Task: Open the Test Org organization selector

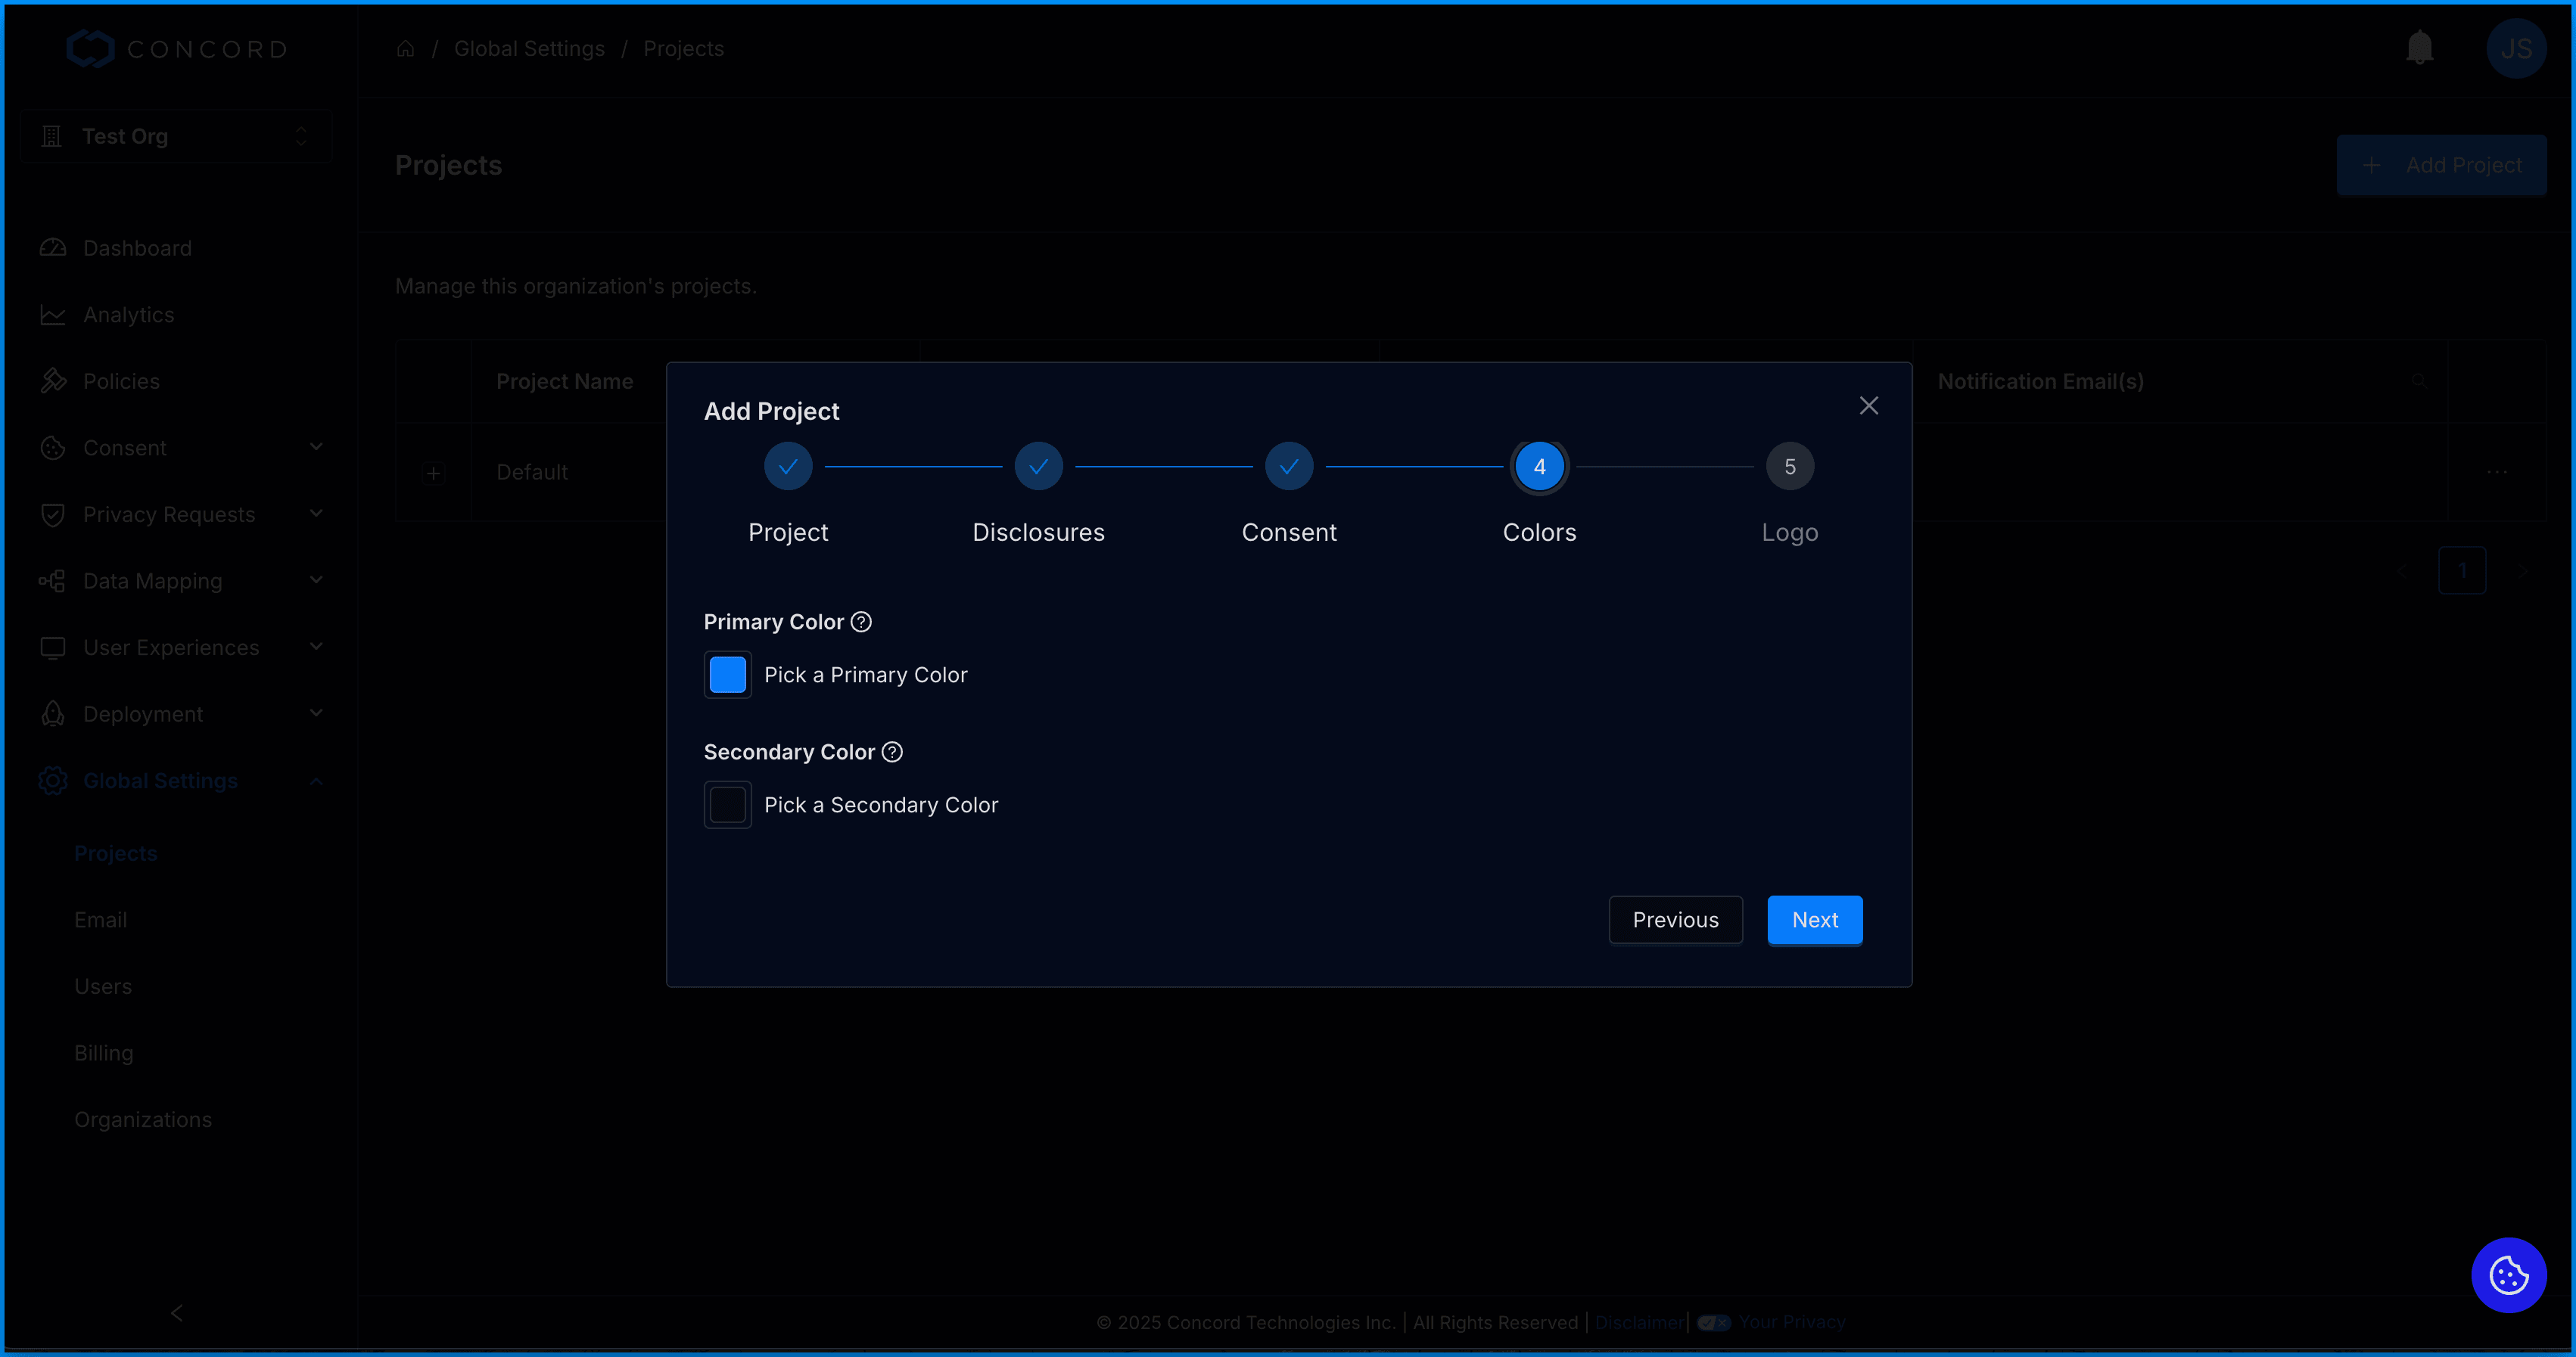Action: point(176,136)
